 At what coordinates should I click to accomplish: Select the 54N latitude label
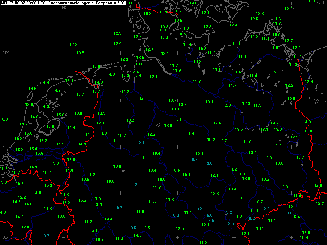5,53
